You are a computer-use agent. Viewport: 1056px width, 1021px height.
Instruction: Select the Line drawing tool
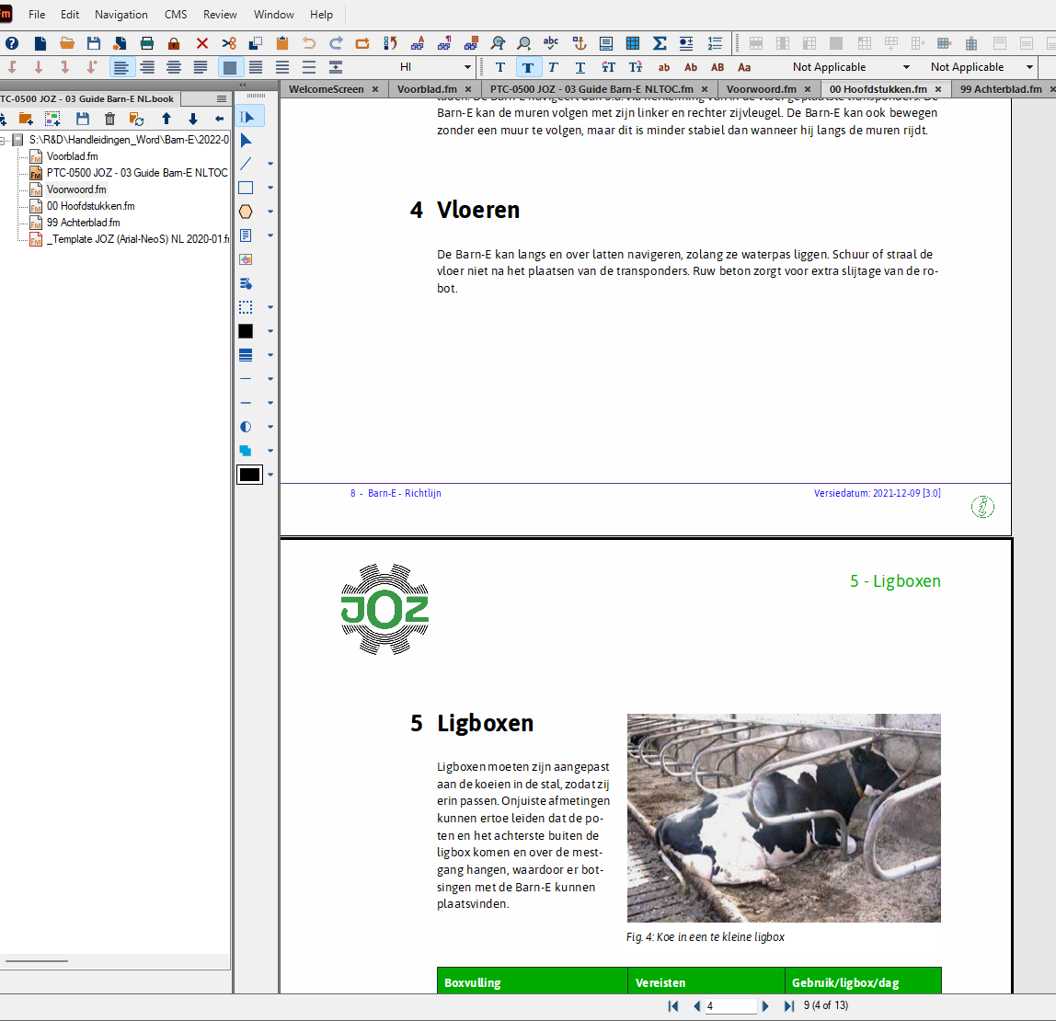click(x=246, y=163)
